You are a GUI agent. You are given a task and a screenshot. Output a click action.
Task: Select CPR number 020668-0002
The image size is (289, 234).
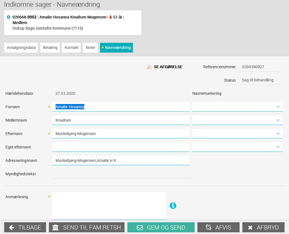(24, 17)
